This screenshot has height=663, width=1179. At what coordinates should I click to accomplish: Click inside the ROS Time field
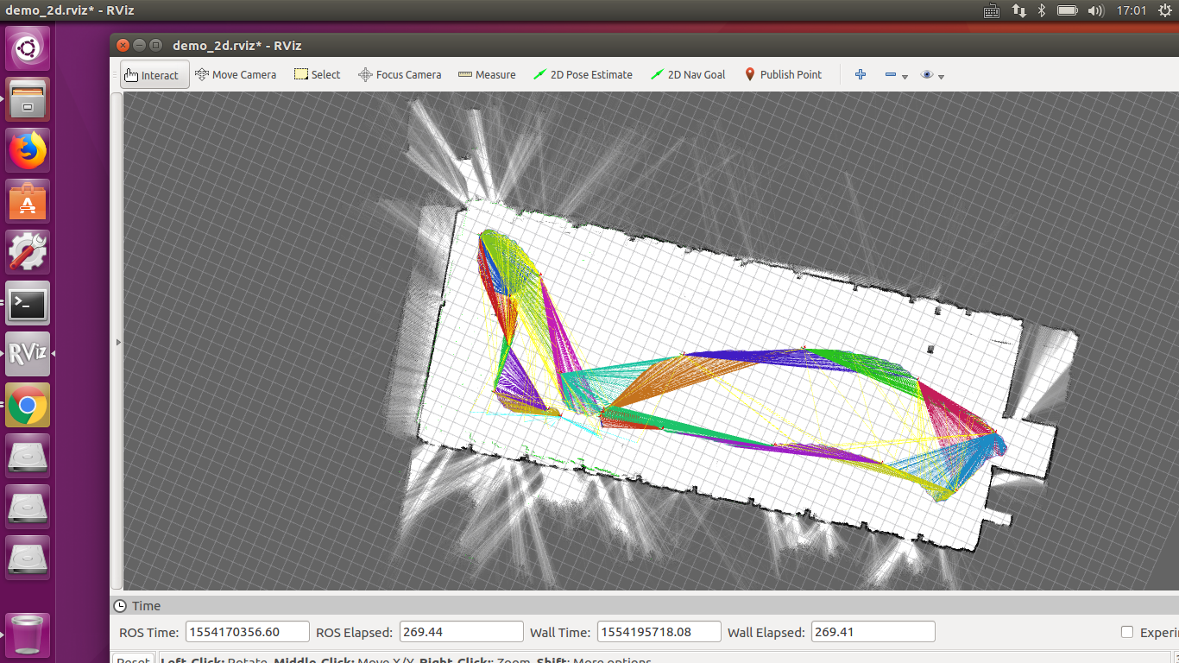click(247, 631)
